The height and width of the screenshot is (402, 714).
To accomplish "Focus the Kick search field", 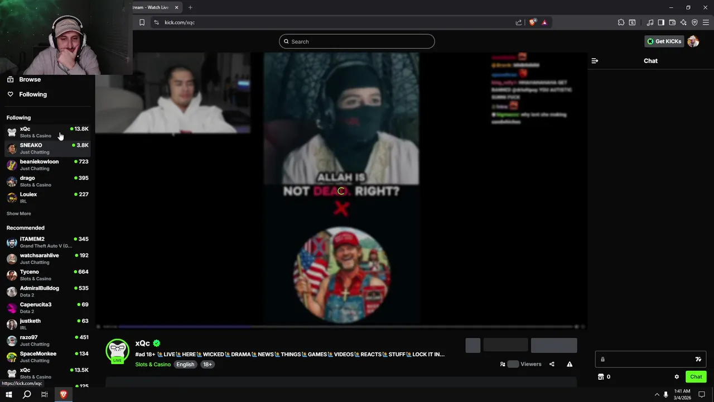I will [356, 41].
